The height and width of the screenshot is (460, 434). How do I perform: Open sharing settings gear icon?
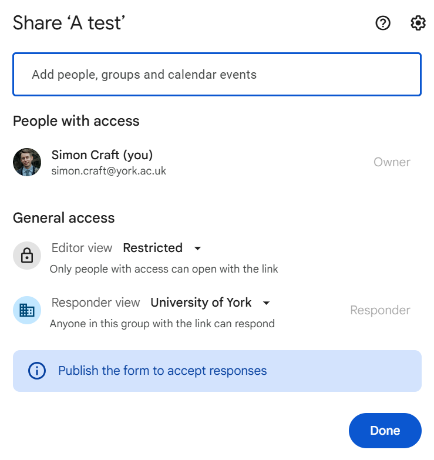[x=418, y=23]
